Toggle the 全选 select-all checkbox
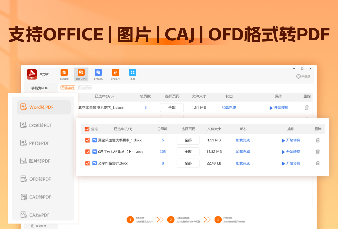338x229 pixels. click(87, 129)
